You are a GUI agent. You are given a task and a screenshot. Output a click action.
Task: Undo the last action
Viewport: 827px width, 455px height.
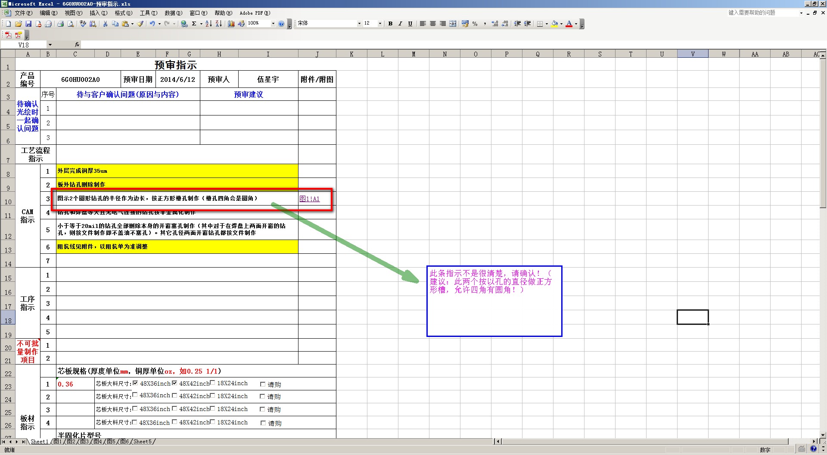click(x=152, y=24)
